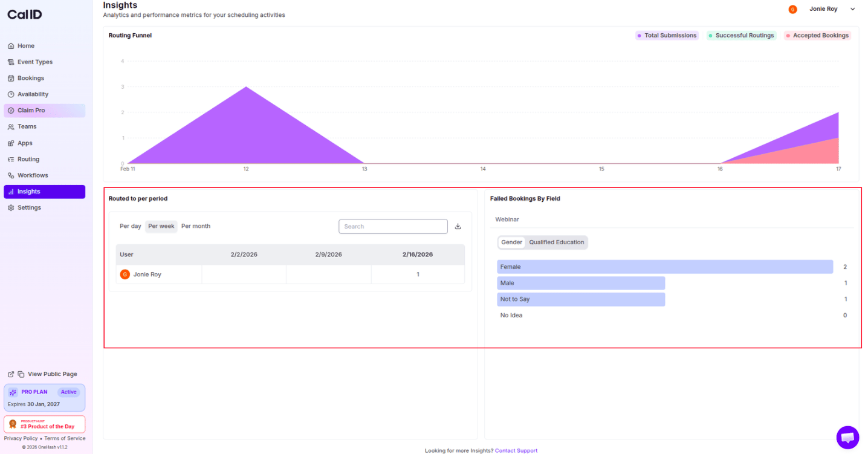
Task: Click the 2/16/2026 column header
Action: click(x=418, y=255)
